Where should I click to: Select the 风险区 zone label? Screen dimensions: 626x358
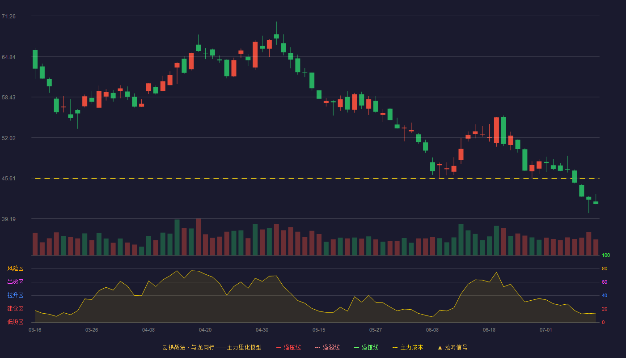15,268
